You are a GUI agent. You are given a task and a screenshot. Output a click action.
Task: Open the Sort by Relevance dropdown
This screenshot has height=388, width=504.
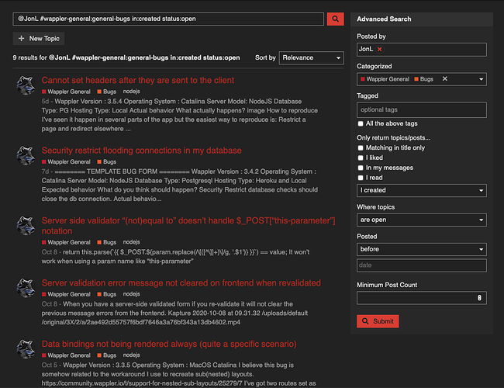[x=311, y=58]
